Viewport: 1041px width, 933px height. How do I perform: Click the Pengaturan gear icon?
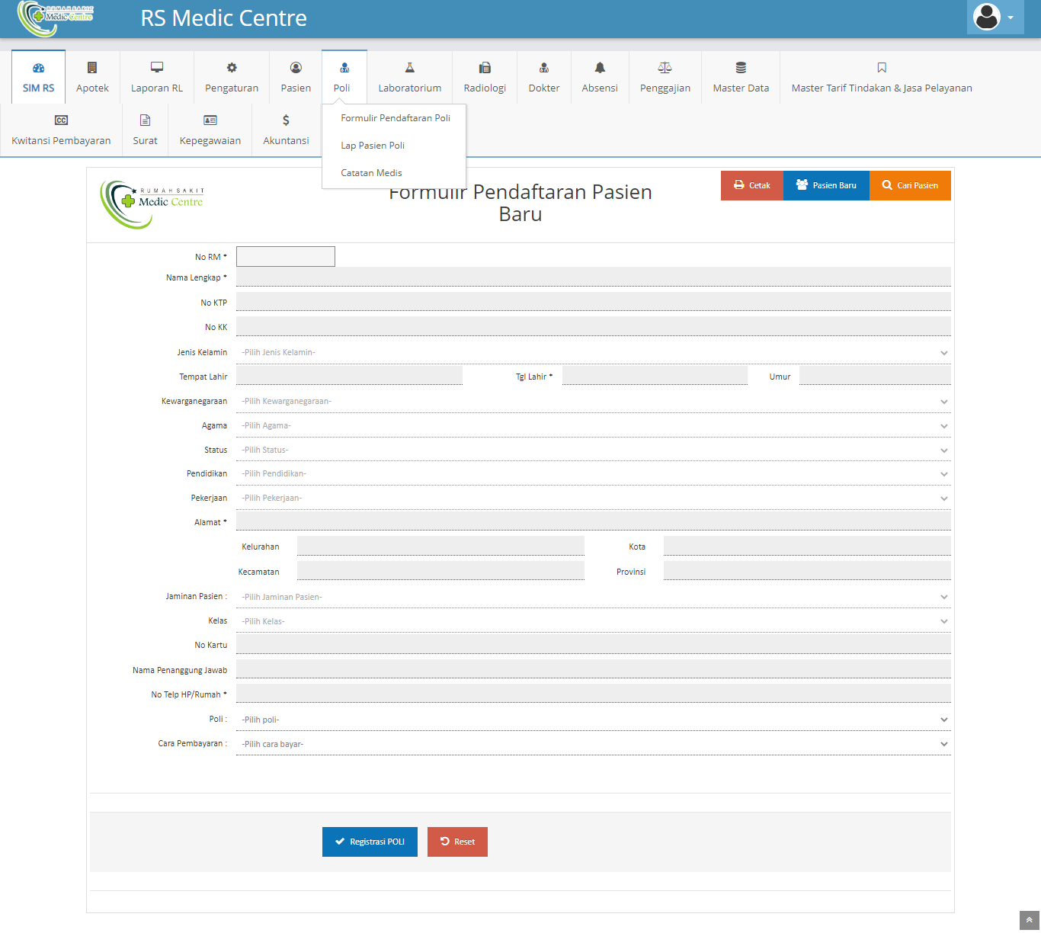(232, 68)
